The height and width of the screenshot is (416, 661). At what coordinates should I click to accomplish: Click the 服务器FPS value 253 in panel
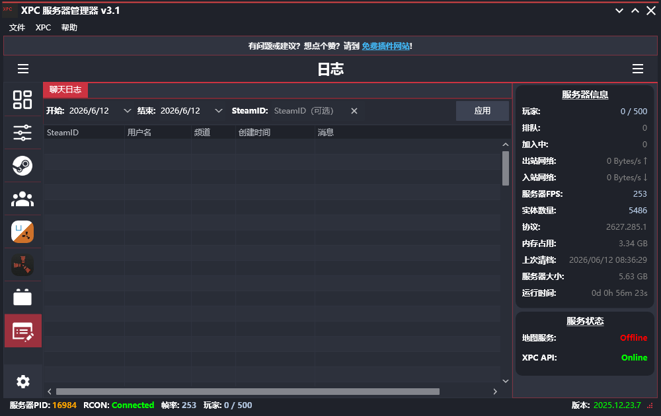640,193
